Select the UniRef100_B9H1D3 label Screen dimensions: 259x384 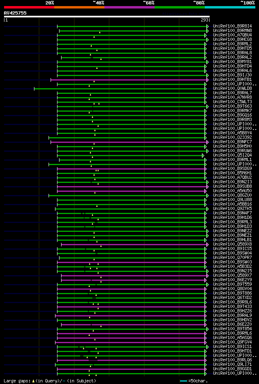(x=233, y=226)
